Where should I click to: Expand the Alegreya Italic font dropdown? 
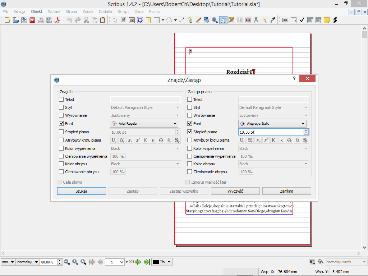[x=272, y=124]
